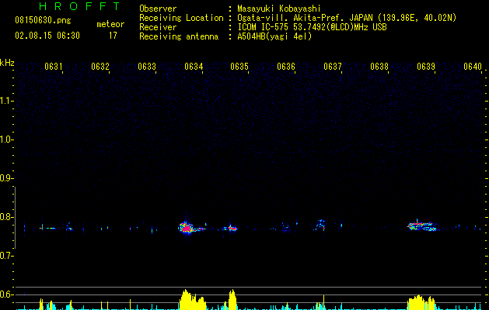Click the observer name Masayuki Kobayashi

279,9
